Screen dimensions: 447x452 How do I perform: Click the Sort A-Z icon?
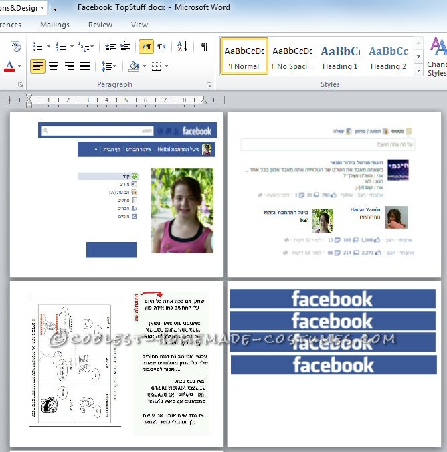(x=183, y=46)
